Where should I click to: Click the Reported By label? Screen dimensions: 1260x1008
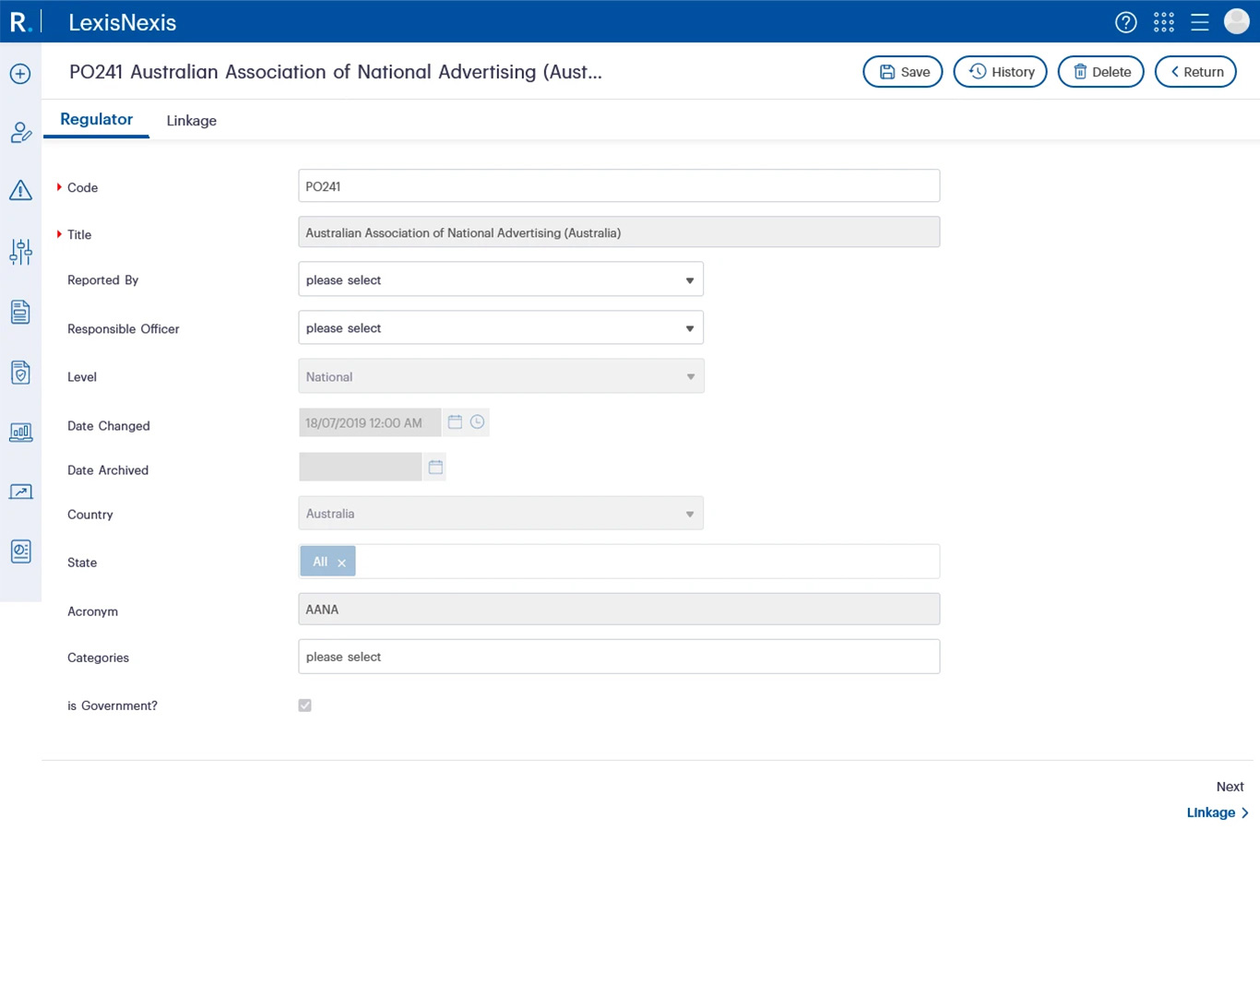click(x=102, y=280)
